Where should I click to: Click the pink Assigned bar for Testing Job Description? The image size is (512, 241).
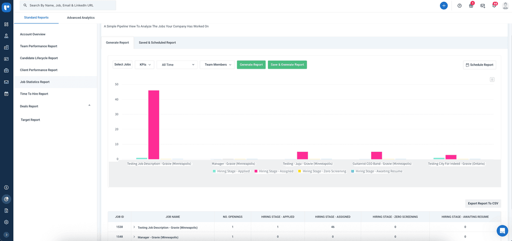tap(154, 125)
